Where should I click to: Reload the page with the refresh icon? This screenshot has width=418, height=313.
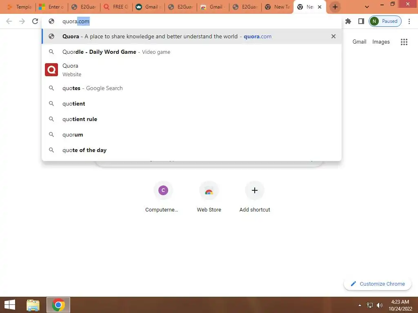35,21
